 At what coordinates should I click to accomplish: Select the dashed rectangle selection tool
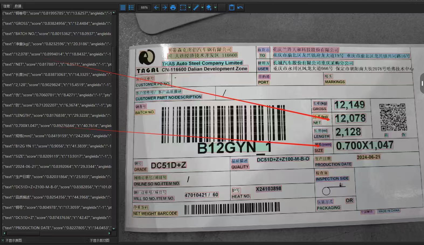point(183,8)
